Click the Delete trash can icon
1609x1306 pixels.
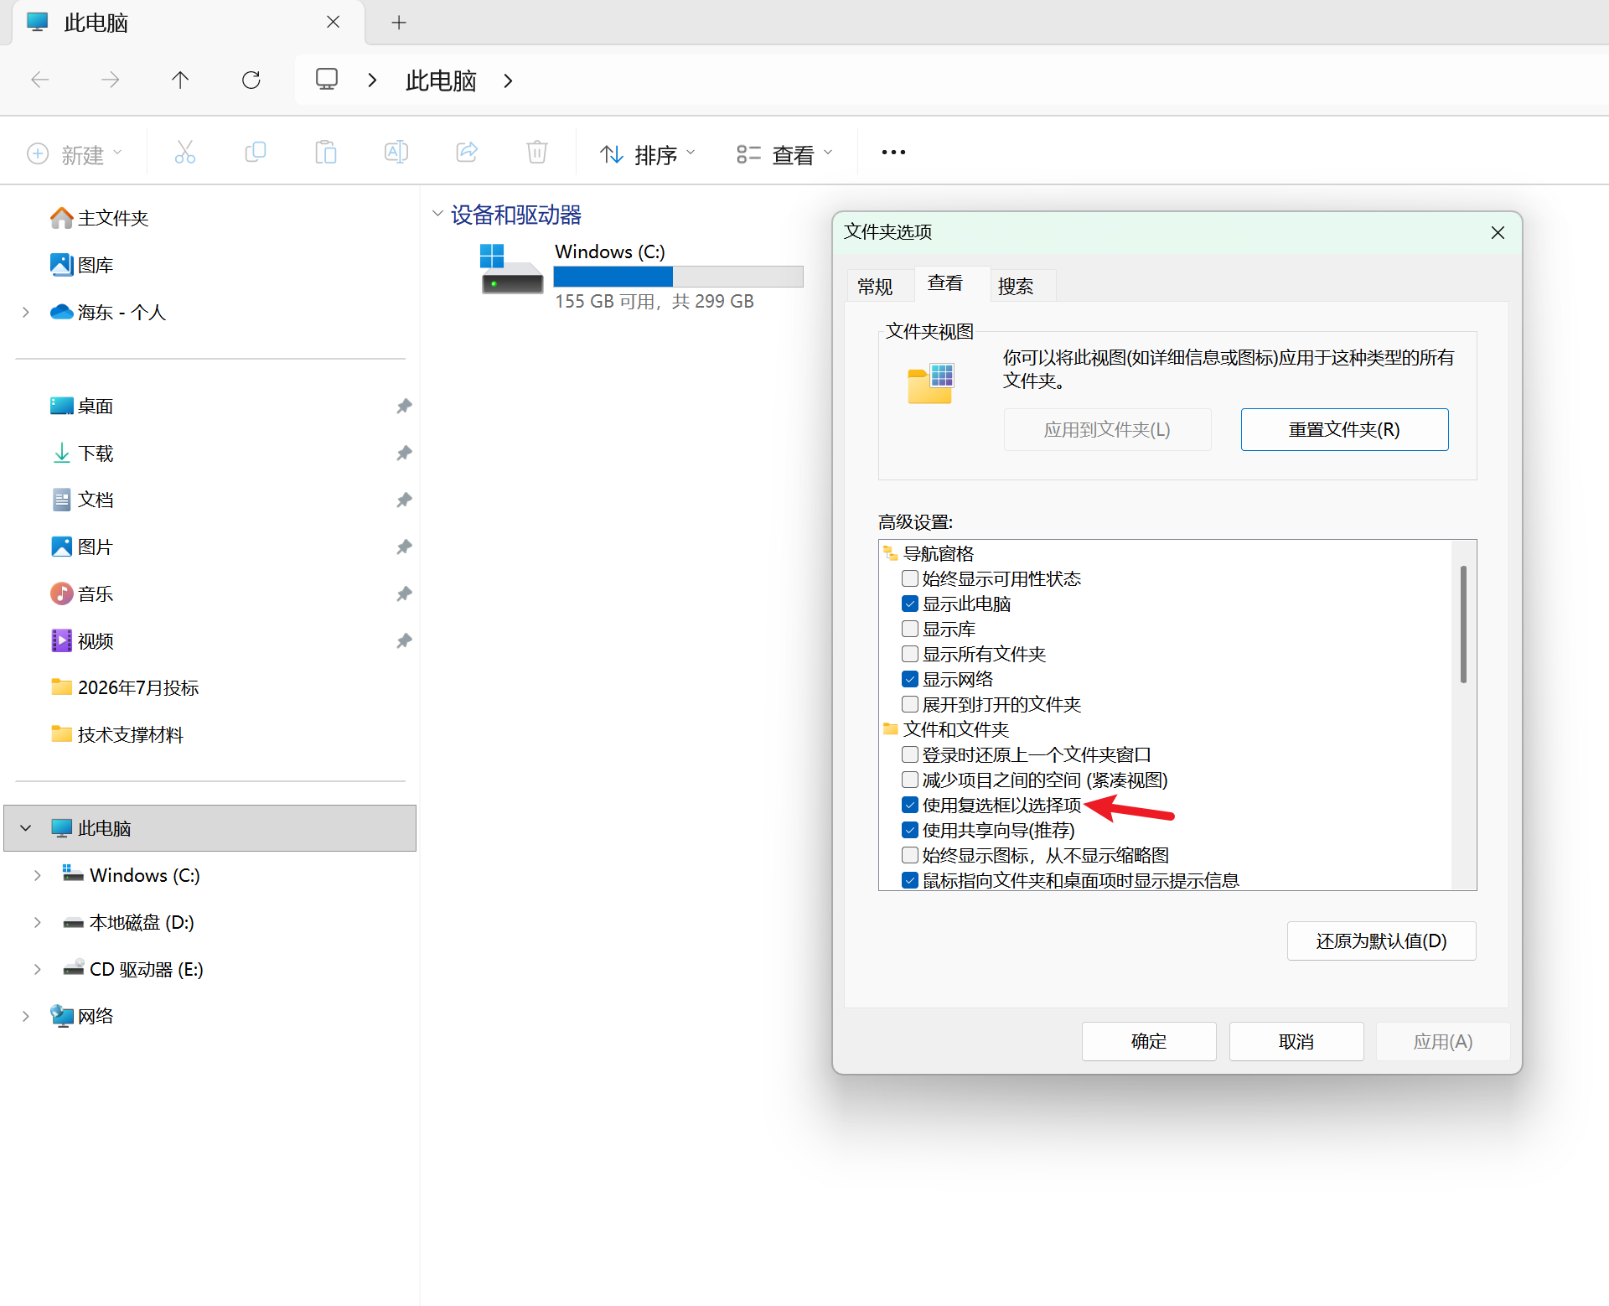point(537,153)
